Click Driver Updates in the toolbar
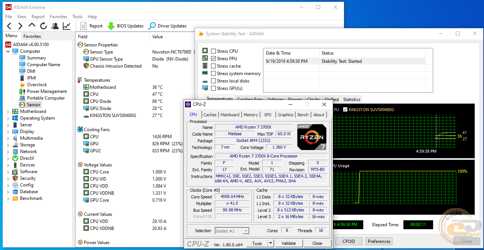484x250 pixels. [x=168, y=26]
